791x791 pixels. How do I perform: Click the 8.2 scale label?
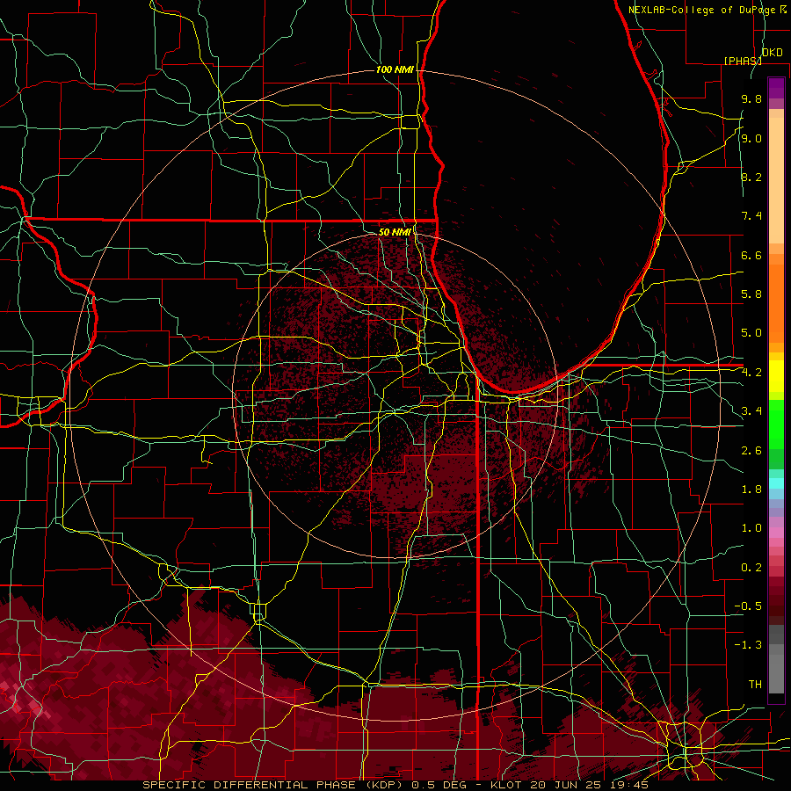click(x=751, y=177)
